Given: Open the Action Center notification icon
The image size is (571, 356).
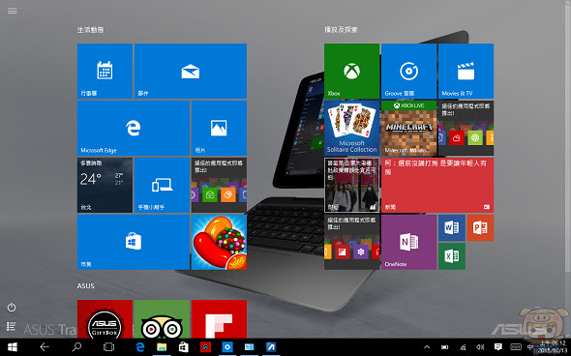Looking at the screenshot, I should click(x=498, y=347).
